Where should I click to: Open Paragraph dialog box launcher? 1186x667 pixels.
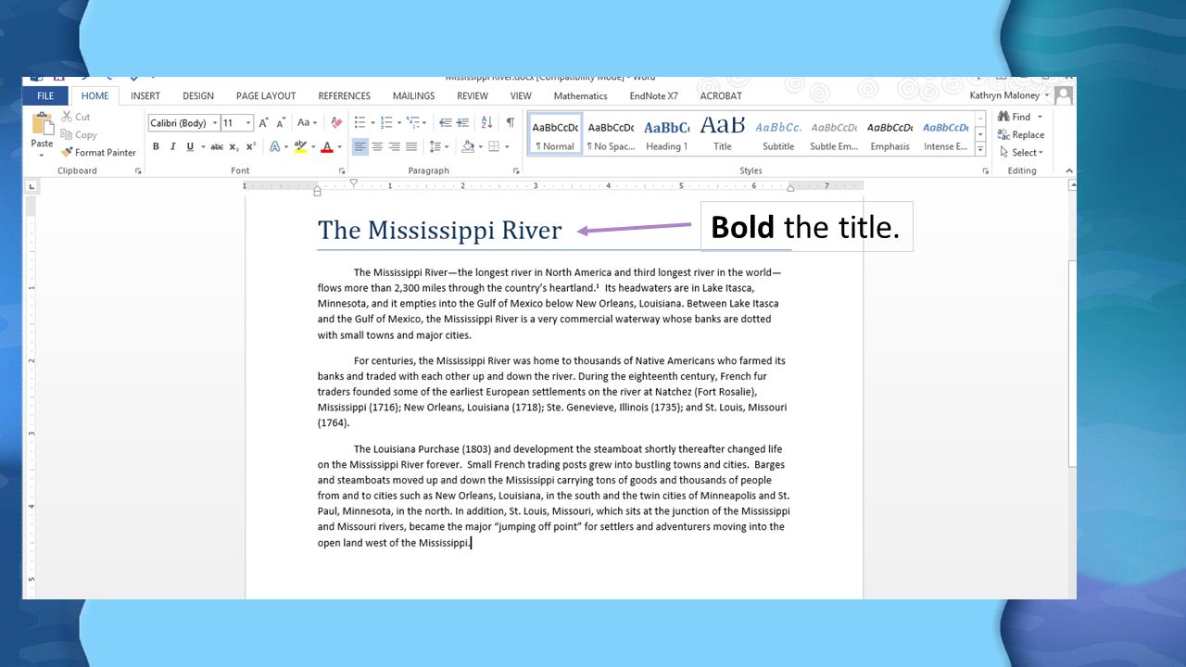tap(516, 171)
